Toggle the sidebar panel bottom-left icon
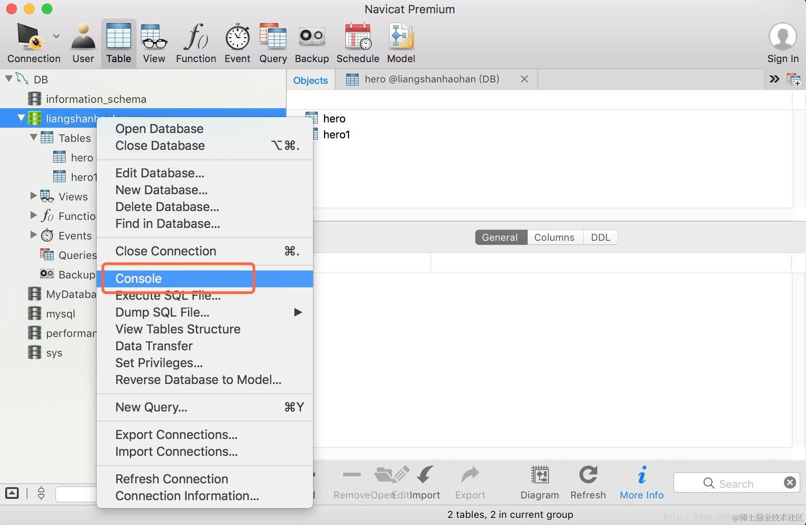Image resolution: width=806 pixels, height=525 pixels. (x=12, y=493)
